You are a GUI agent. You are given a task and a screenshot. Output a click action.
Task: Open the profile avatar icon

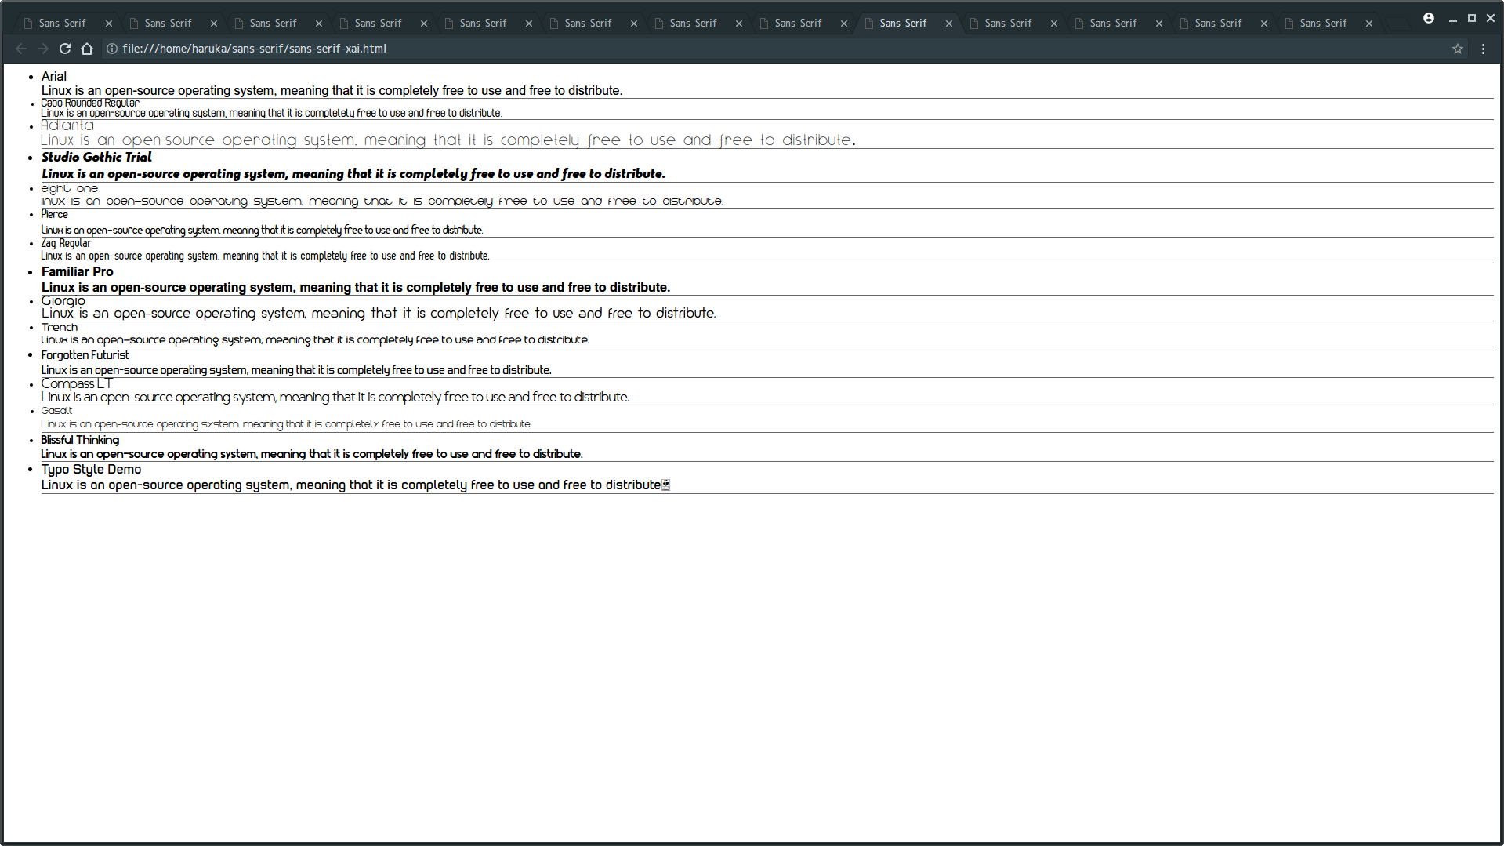tap(1429, 18)
